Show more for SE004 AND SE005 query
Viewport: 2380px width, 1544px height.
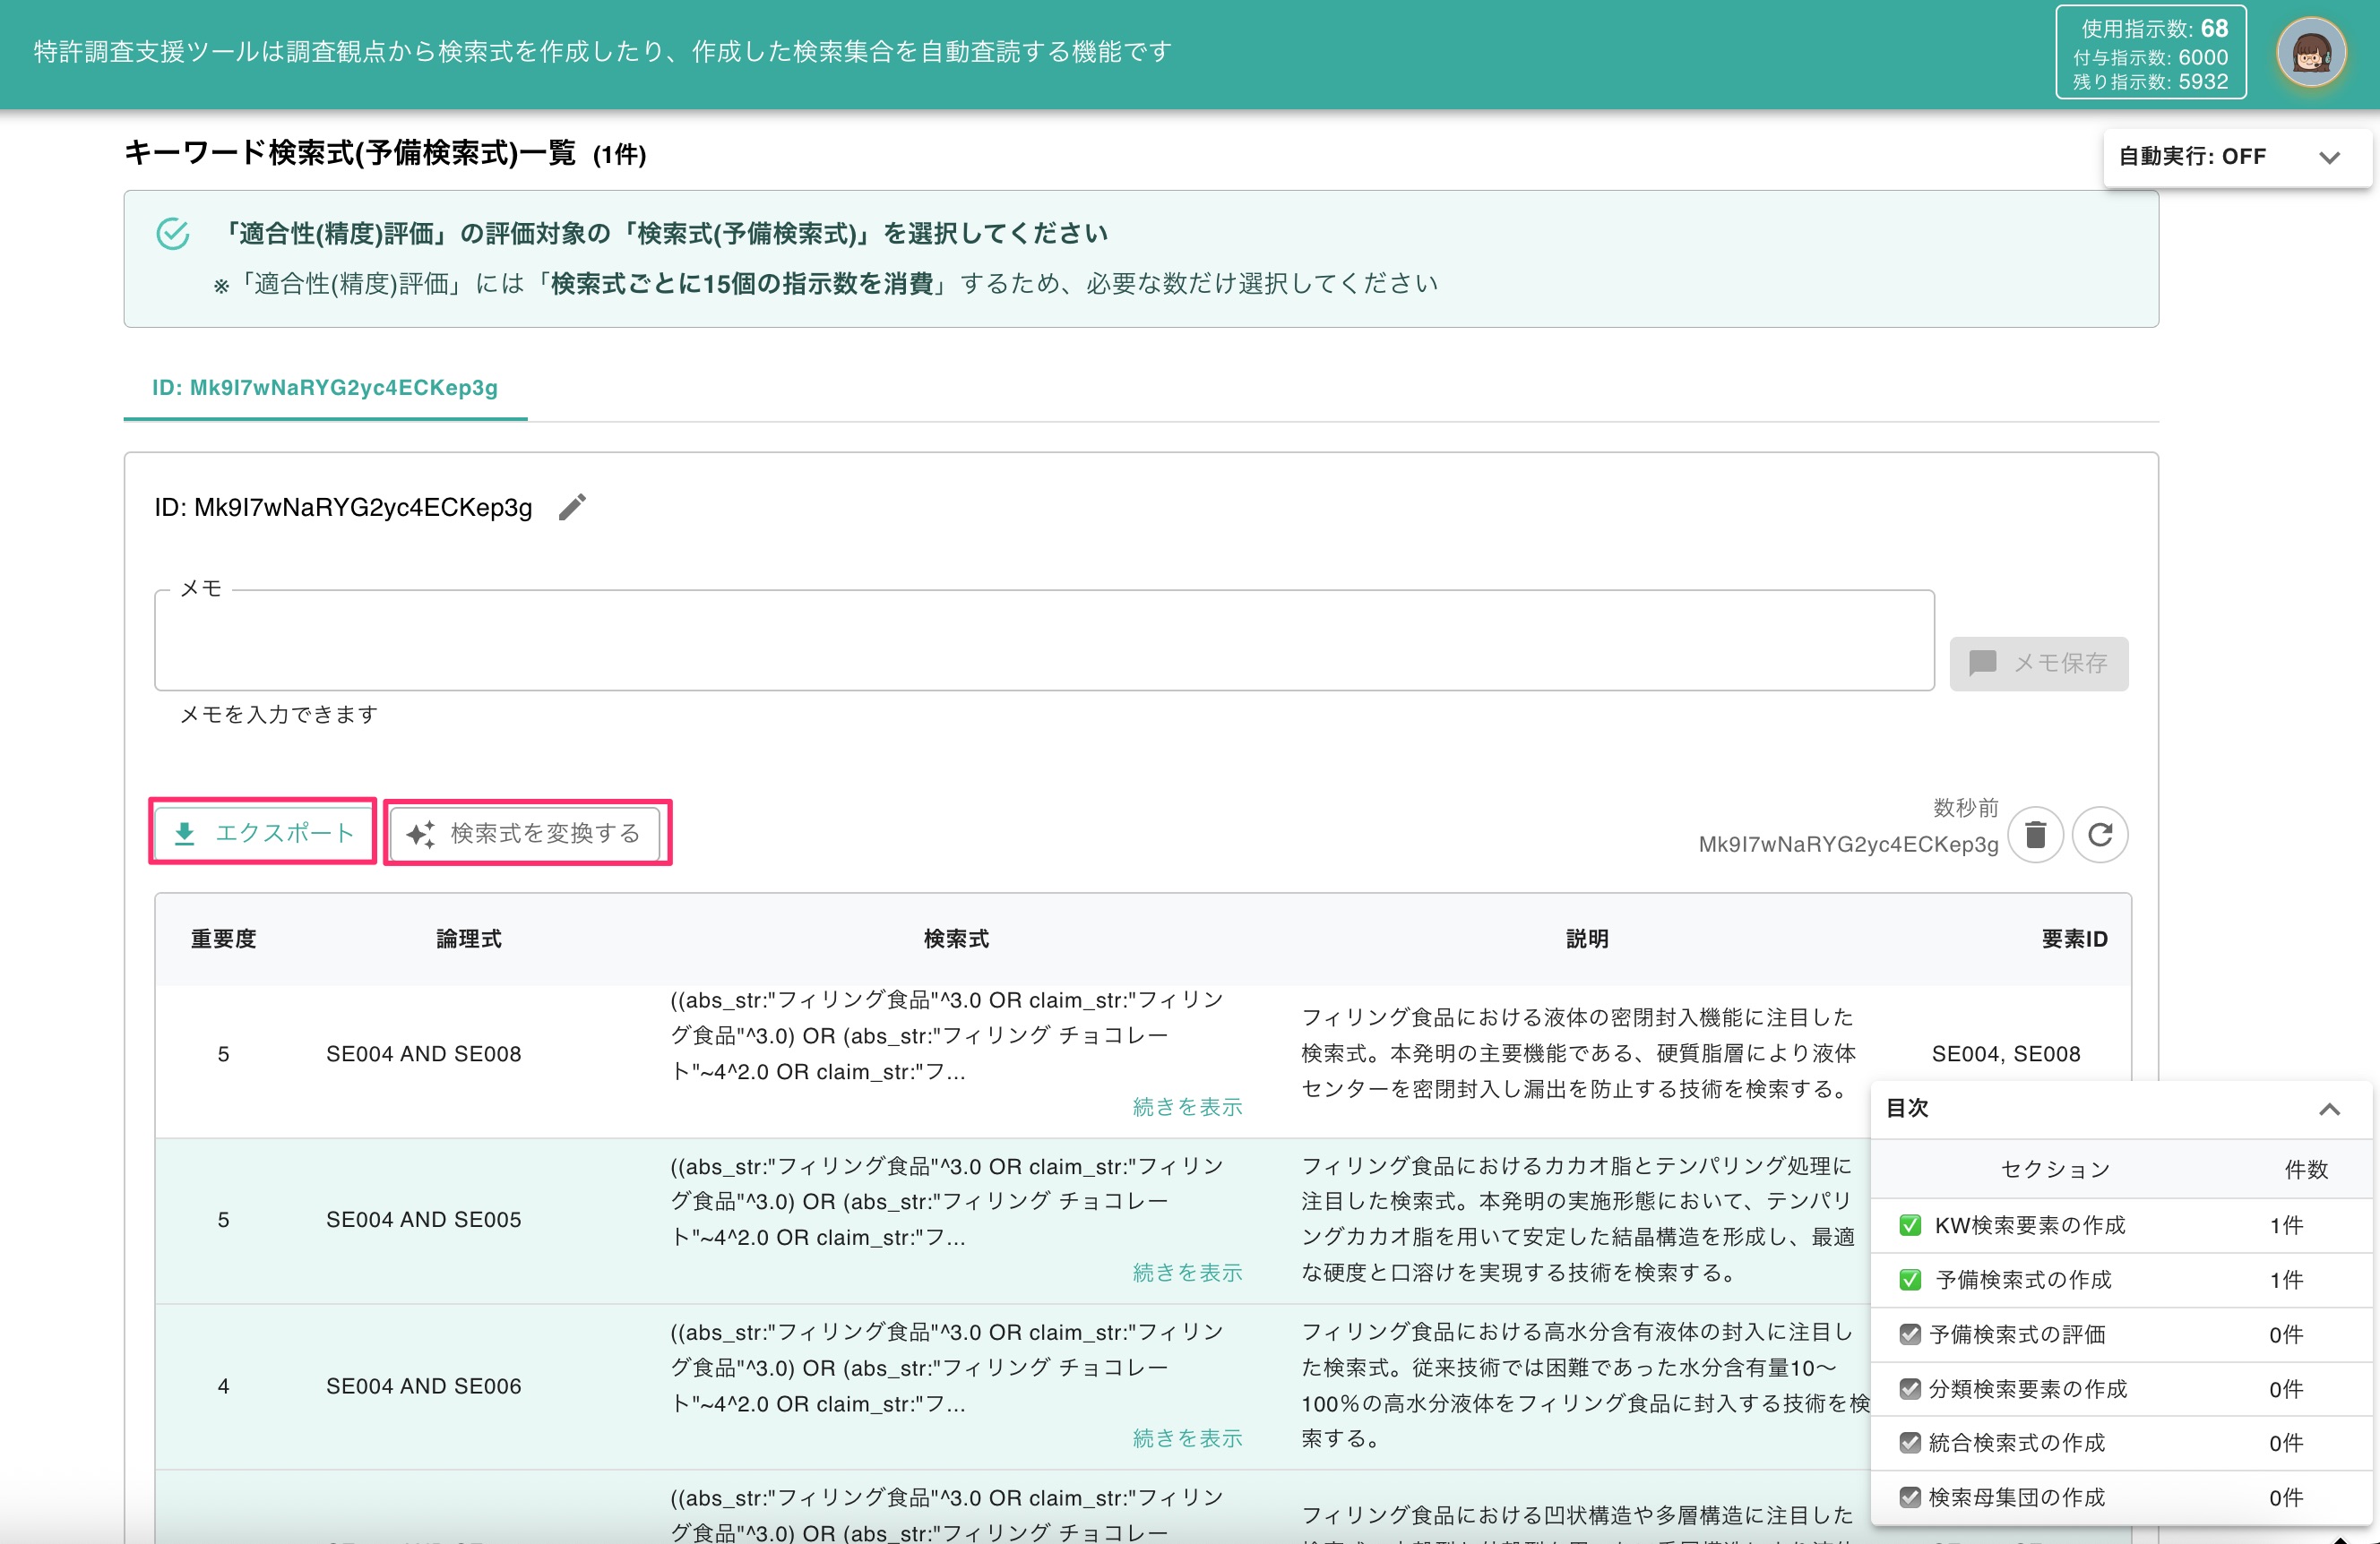click(x=1187, y=1272)
